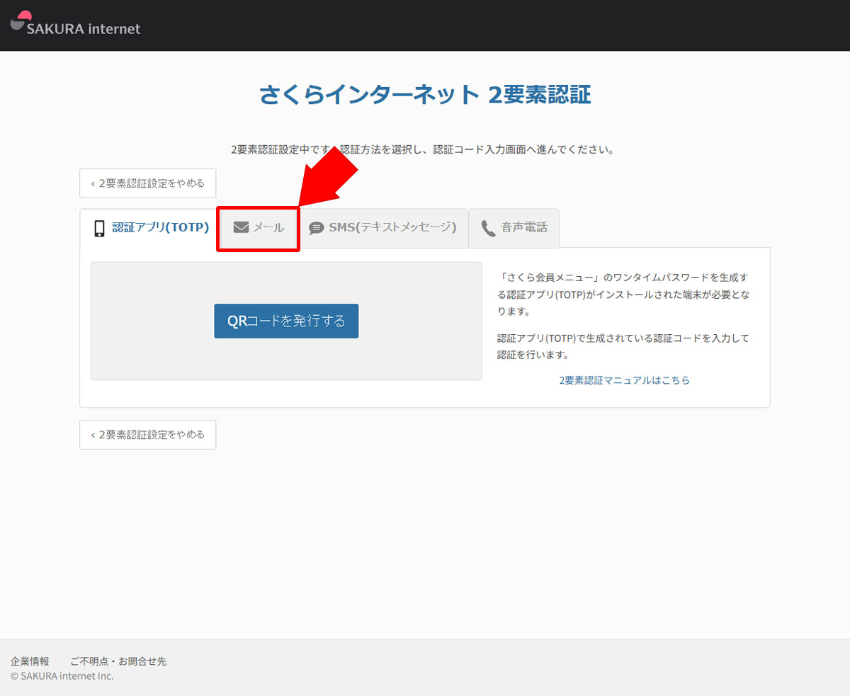This screenshot has width=850, height=696.
Task: Open the 2要素認証マニュアルはこちら link
Action: [x=624, y=380]
